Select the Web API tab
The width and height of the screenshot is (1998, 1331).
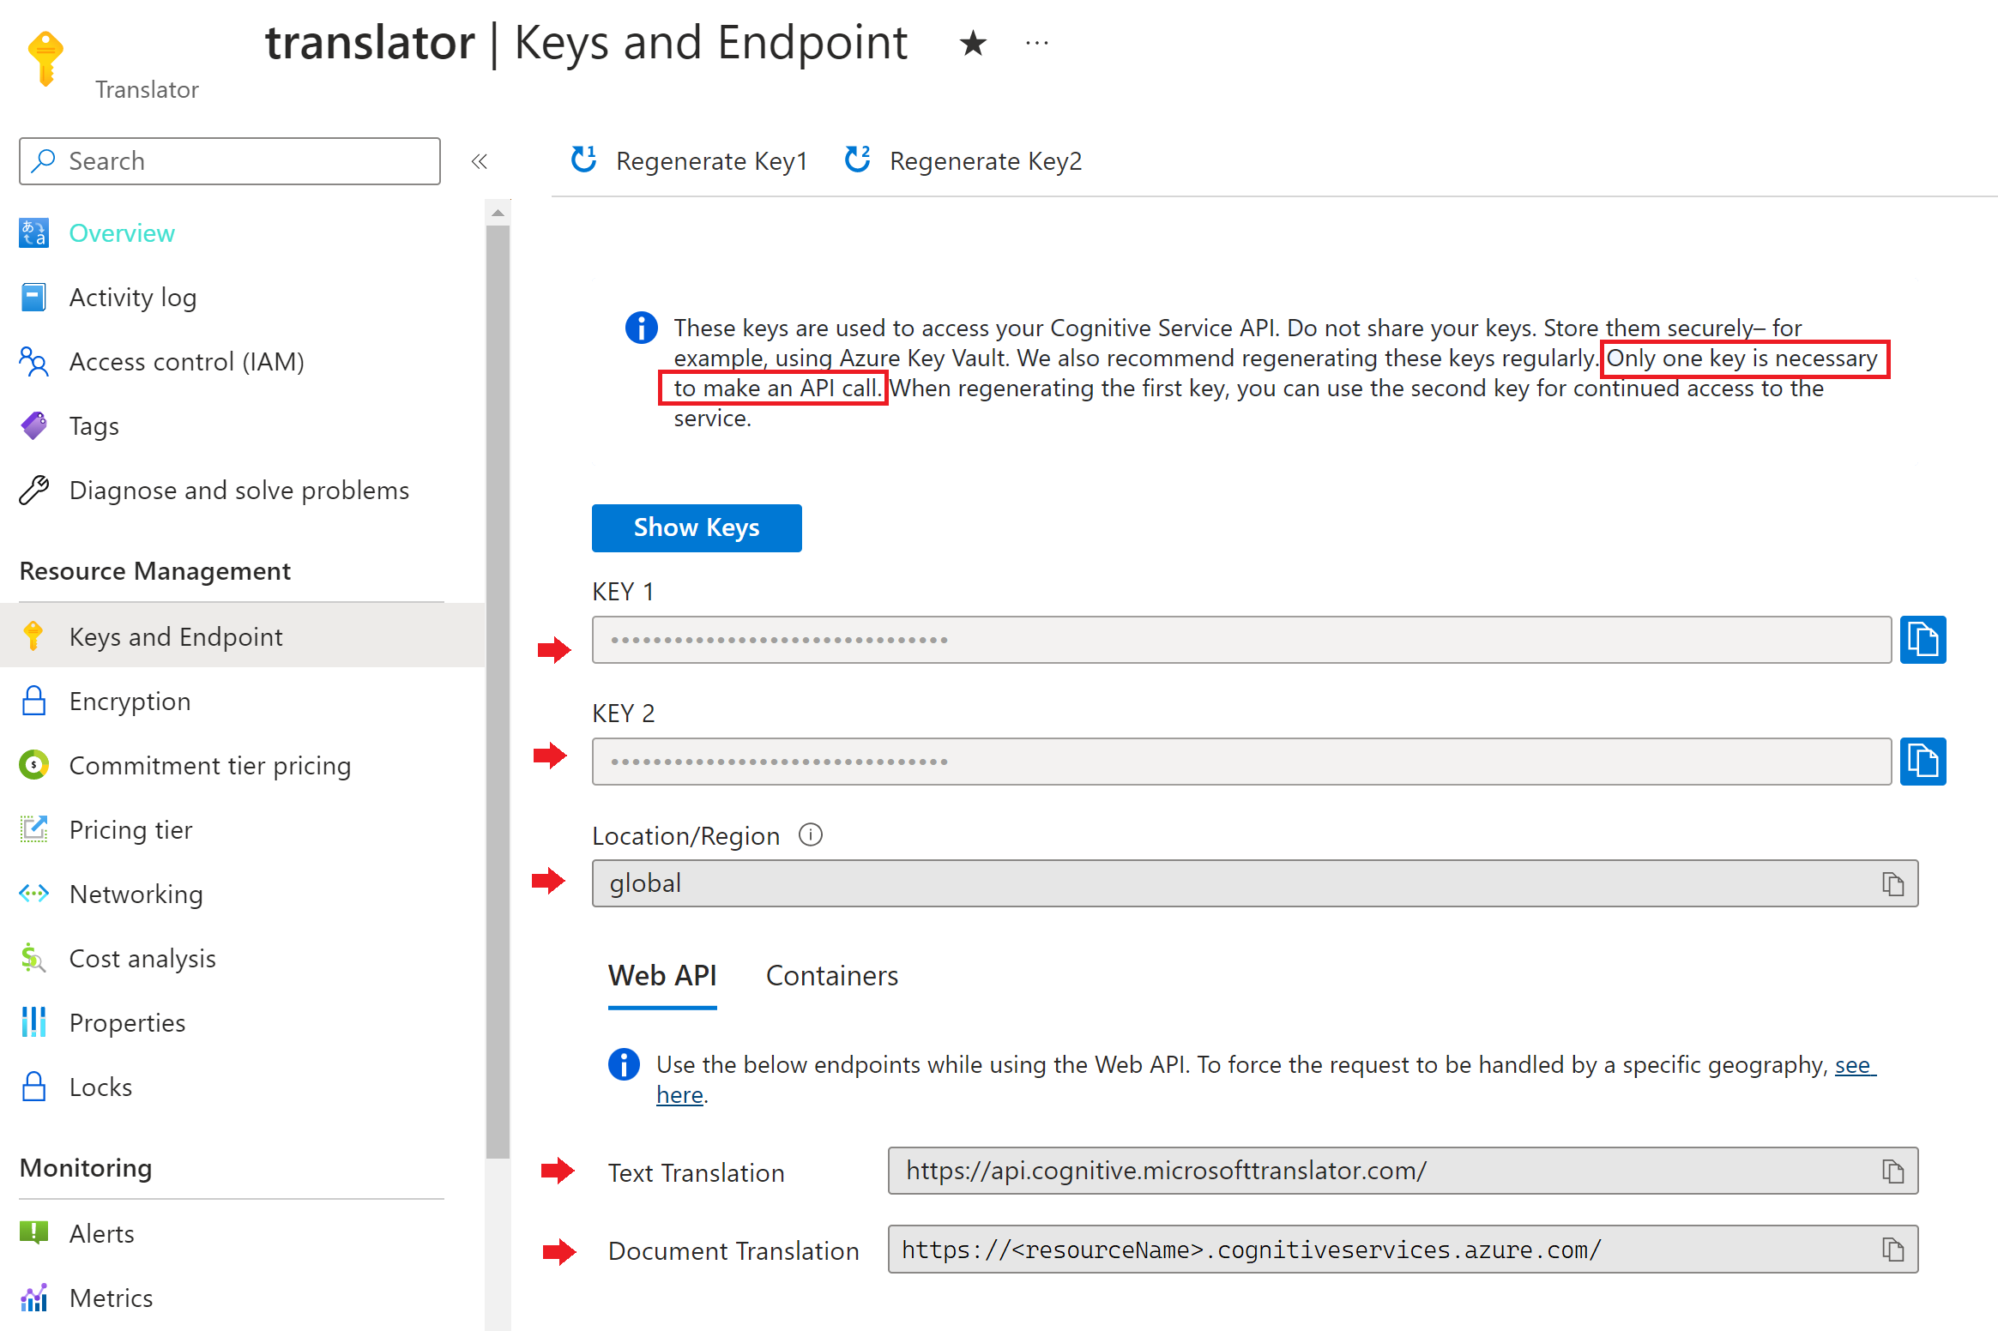[x=640, y=974]
